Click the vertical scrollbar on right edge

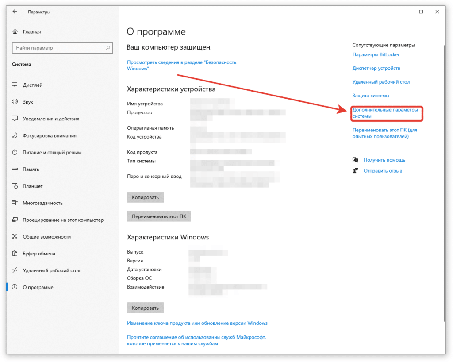pos(444,177)
